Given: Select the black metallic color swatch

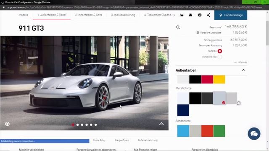Looking at the screenshot, I should (x=195, y=98).
